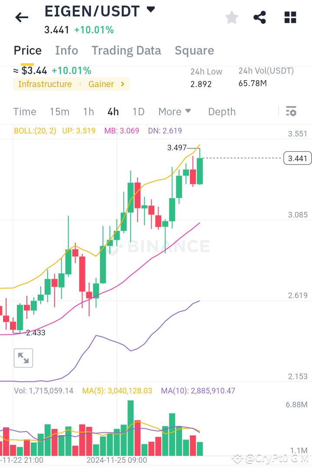Tap the back arrow to exit chart

click(x=22, y=17)
